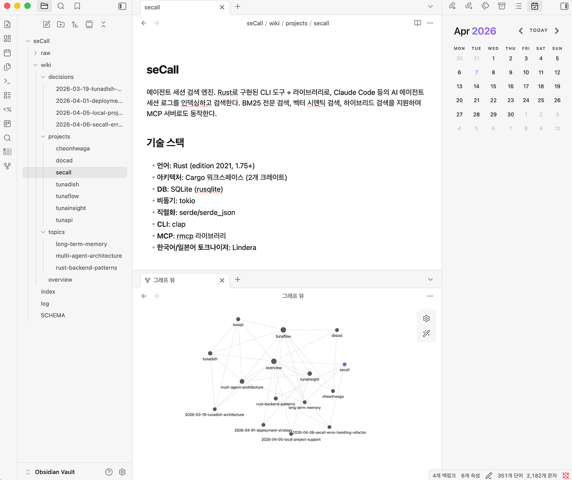This screenshot has height=480, width=572.
Task: Add new tab in top pane
Action: pos(238,7)
